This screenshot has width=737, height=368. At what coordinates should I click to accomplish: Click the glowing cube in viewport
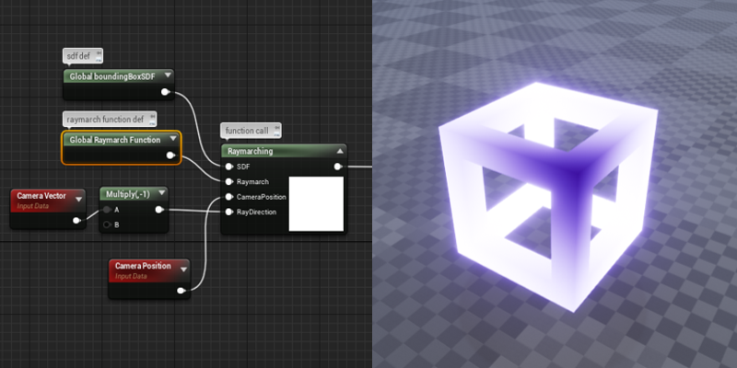click(547, 196)
